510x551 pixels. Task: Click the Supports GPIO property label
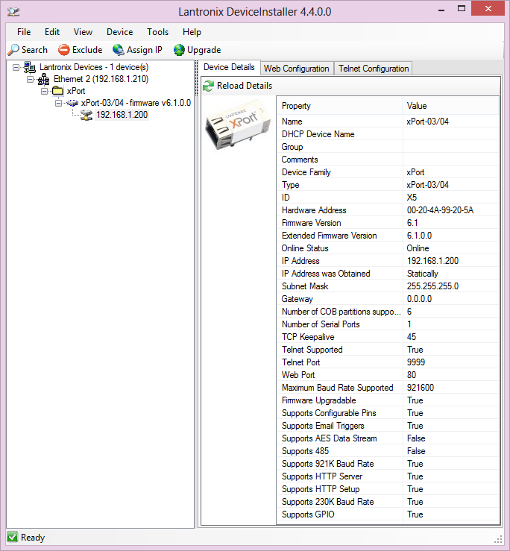point(308,514)
